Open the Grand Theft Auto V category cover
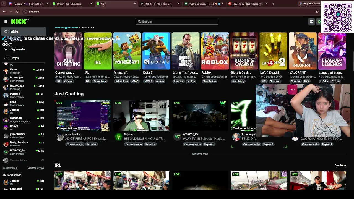 tap(186, 51)
